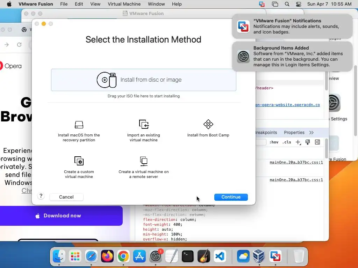Screen dimensions: 358x268
Task: Open the weather cloud app in Dock
Action: coord(243,256)
